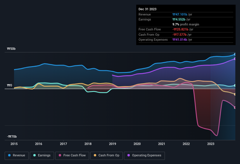The width and height of the screenshot is (240, 164).
Task: Click the 2020 x-axis label
Action: pos(137,144)
